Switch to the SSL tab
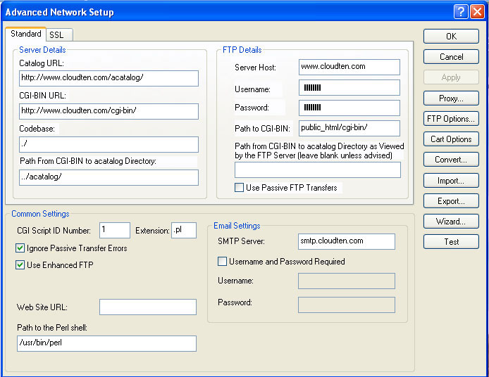The width and height of the screenshot is (489, 377). click(x=56, y=35)
